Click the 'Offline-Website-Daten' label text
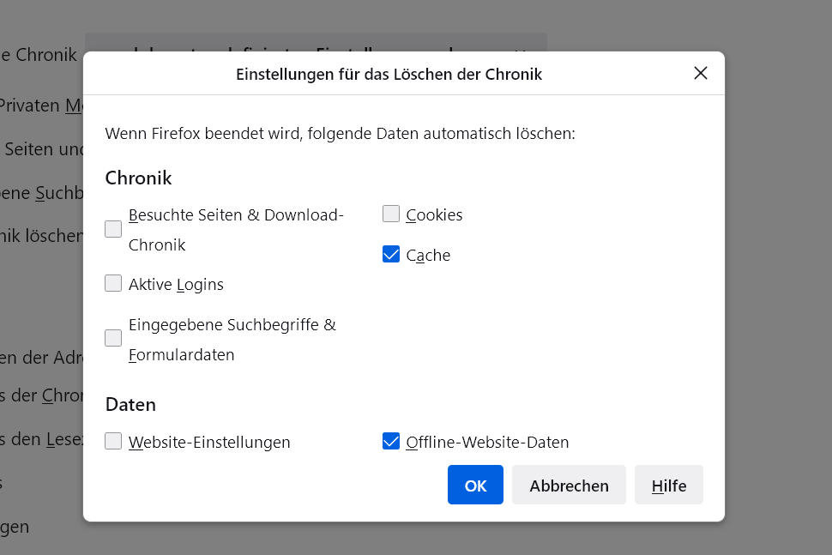The height and width of the screenshot is (555, 832). (x=487, y=443)
